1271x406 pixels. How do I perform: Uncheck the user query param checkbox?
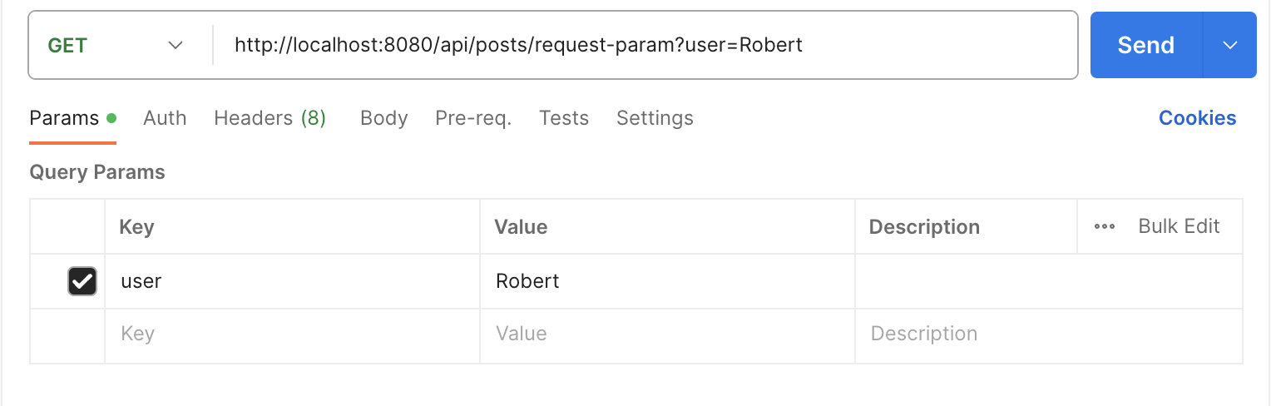(x=82, y=281)
